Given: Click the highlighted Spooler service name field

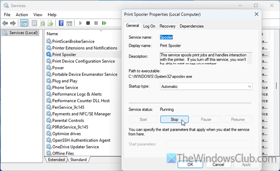Looking at the screenshot, I should [x=166, y=37].
